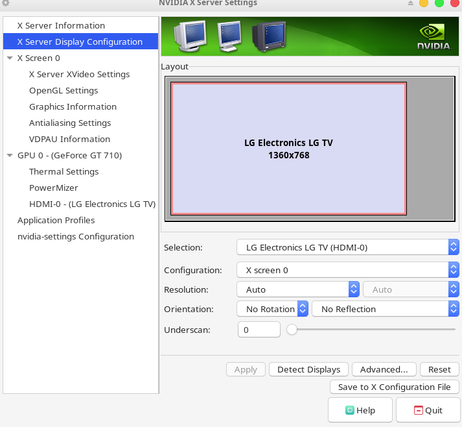462x427 pixels.
Task: Collapse the X Screen 0 tree node
Action: (10, 58)
